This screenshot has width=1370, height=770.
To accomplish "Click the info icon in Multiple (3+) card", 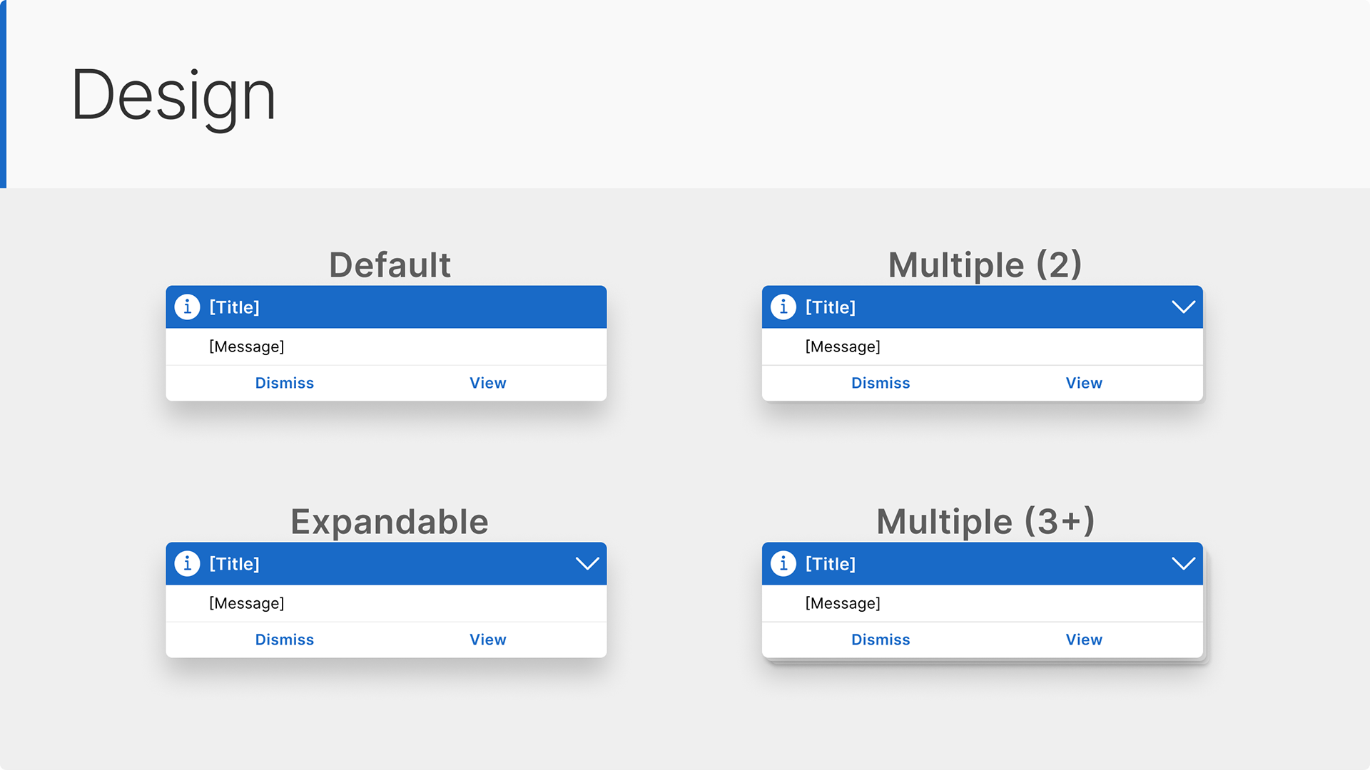I will tap(783, 563).
